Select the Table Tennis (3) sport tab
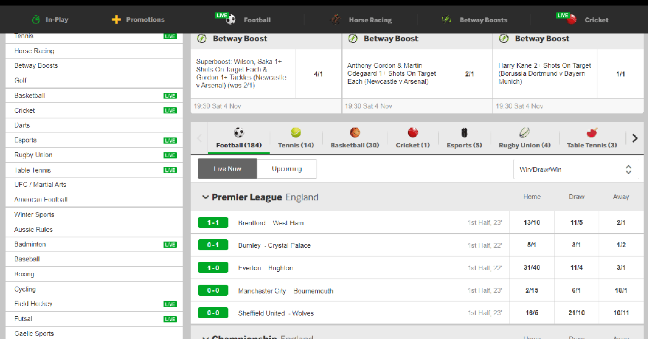 (592, 138)
